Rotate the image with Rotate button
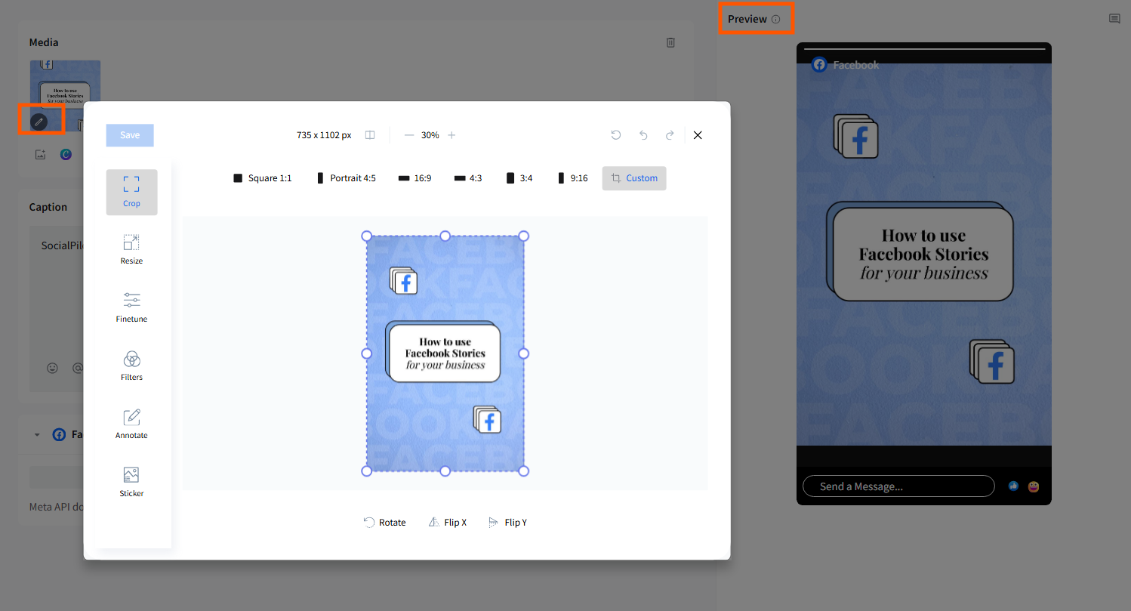This screenshot has width=1131, height=611. (385, 523)
